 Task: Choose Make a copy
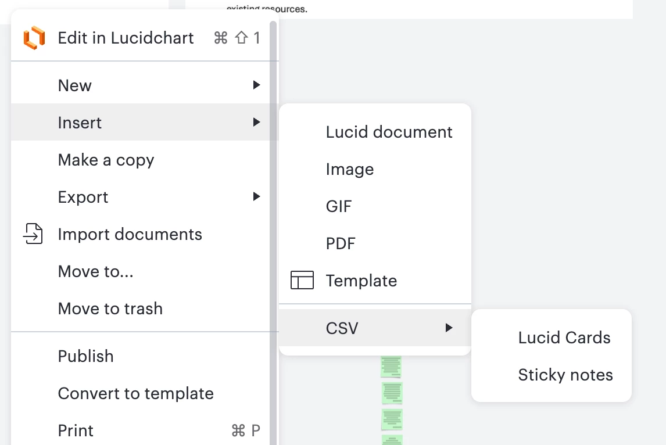pyautogui.click(x=140, y=160)
